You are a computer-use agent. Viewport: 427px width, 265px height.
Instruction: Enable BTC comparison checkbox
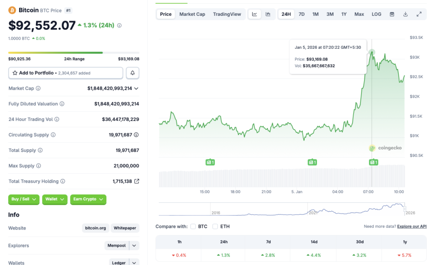193,226
